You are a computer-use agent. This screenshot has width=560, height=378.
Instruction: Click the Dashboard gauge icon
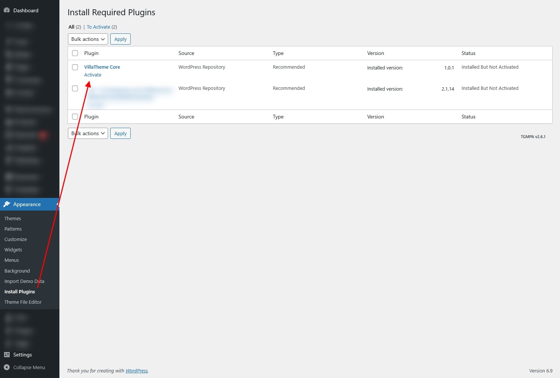click(x=7, y=10)
